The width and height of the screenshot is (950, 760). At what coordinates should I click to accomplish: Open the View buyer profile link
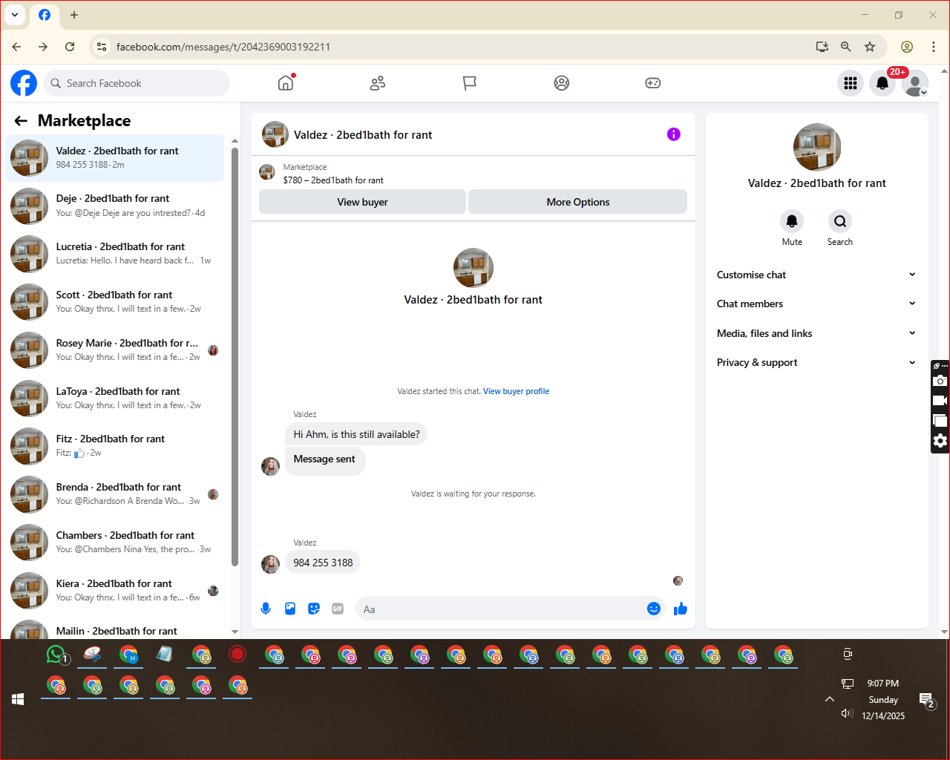[x=516, y=391]
